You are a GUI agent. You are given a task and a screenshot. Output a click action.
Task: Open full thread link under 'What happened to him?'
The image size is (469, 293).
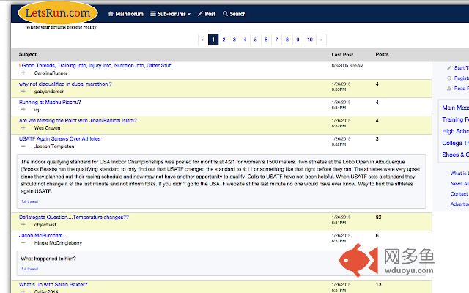tap(30, 269)
